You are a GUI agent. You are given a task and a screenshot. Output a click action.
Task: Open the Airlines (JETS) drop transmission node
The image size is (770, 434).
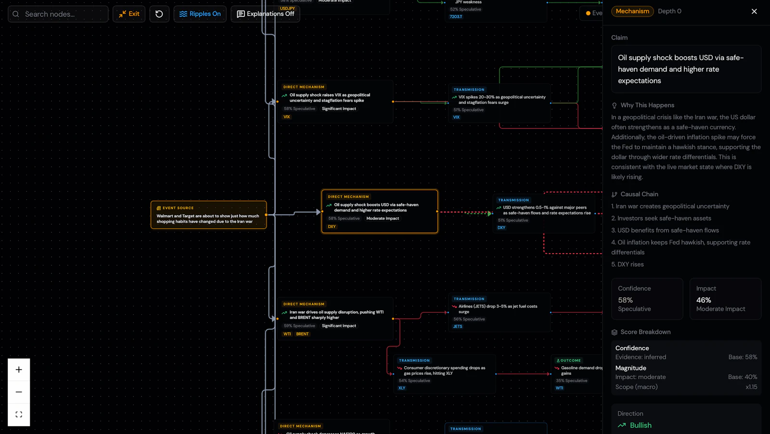(499, 312)
